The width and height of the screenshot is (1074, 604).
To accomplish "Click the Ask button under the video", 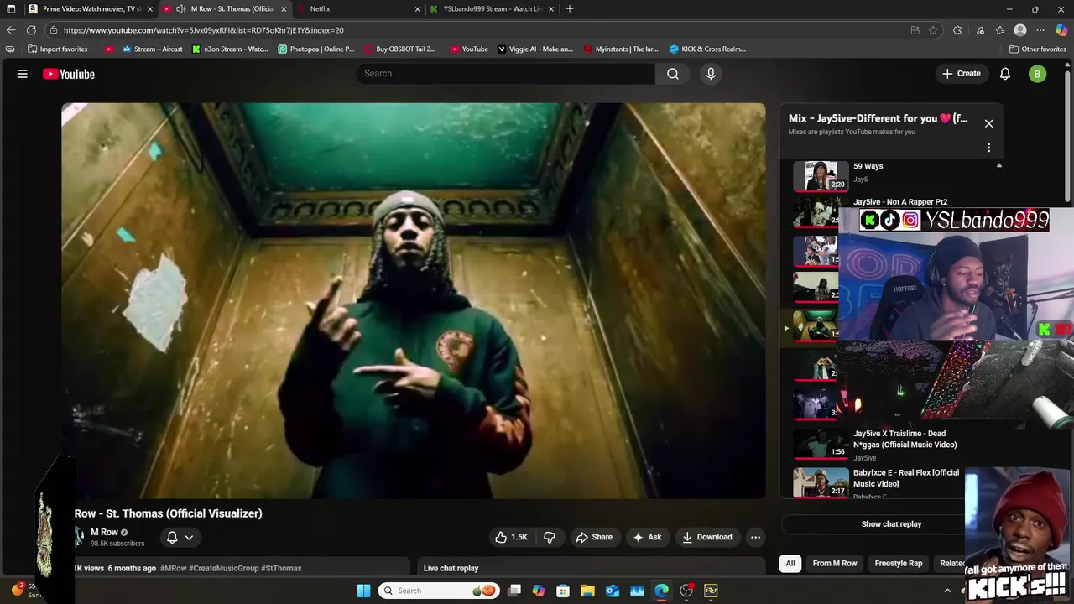I will (647, 537).
